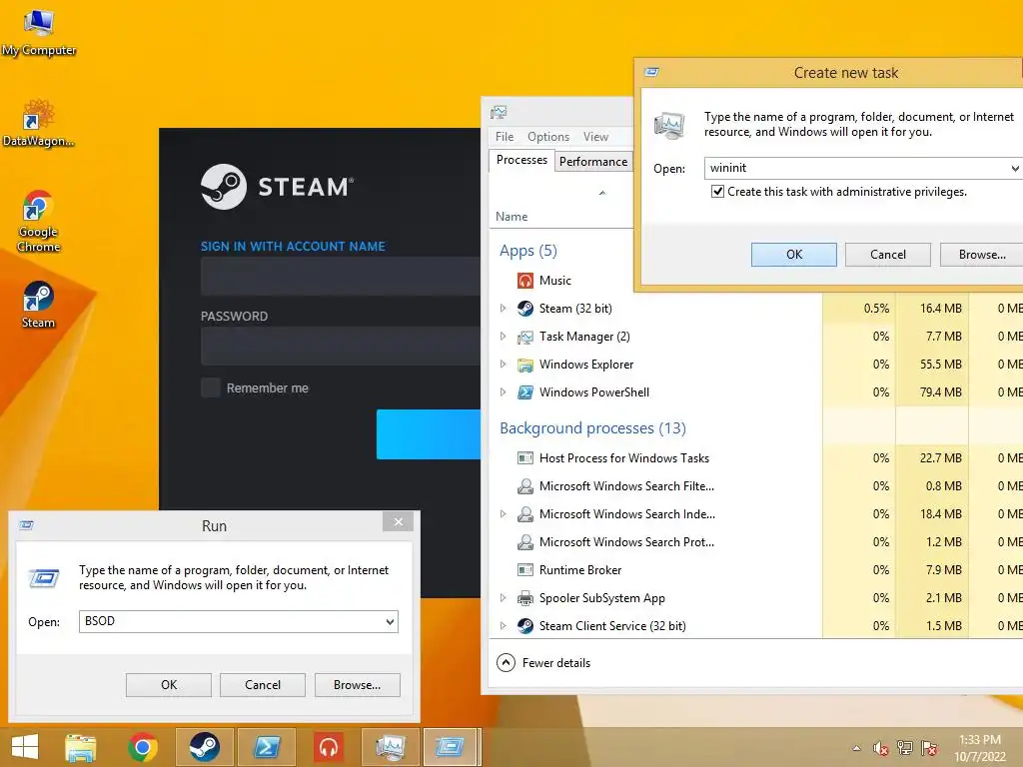The width and height of the screenshot is (1023, 767).
Task: Click Spooler SubSystem App printer icon
Action: click(x=525, y=598)
